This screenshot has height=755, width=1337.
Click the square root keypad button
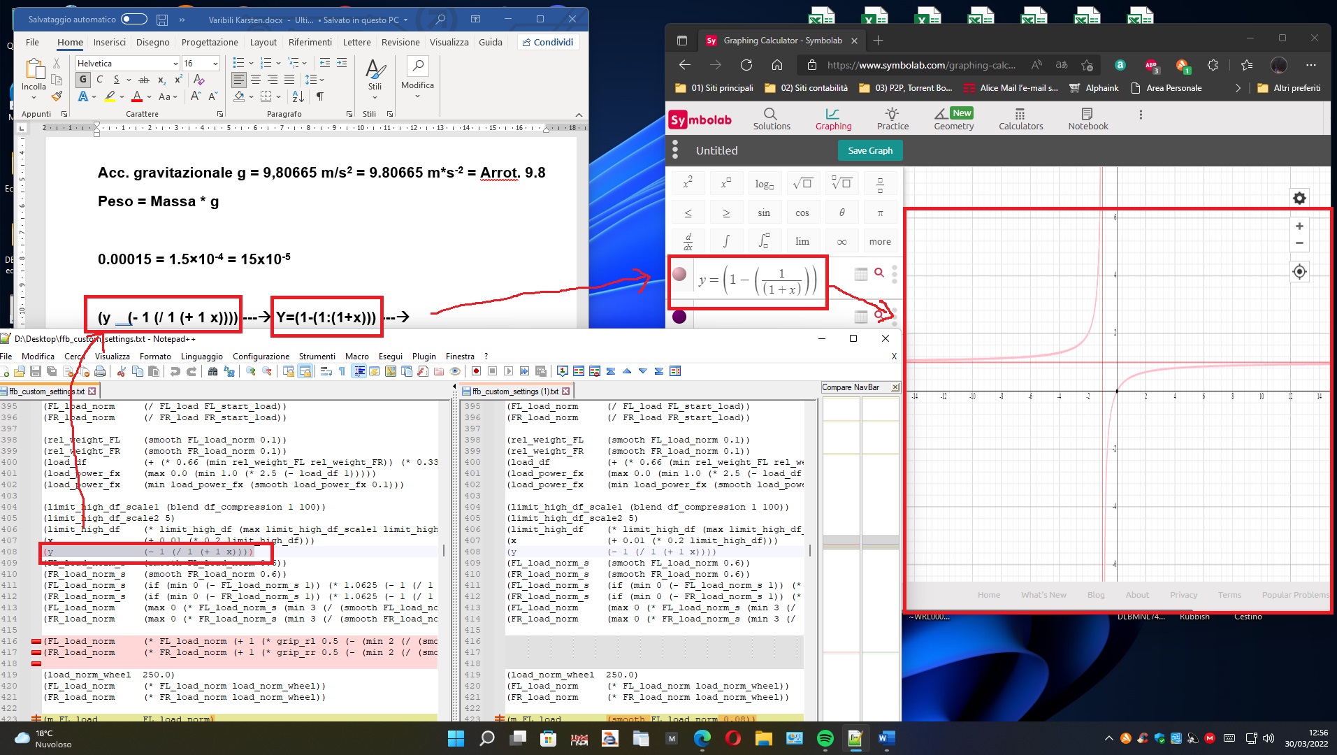point(802,184)
